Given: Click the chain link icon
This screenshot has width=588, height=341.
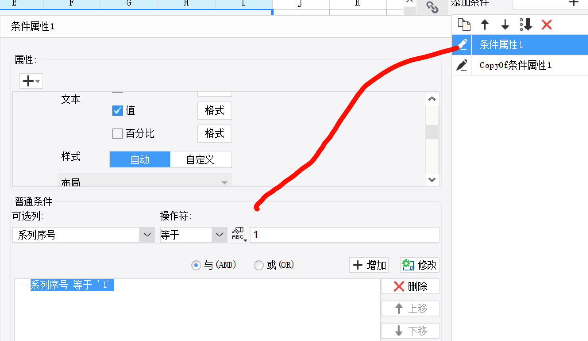Looking at the screenshot, I should coord(432,7).
